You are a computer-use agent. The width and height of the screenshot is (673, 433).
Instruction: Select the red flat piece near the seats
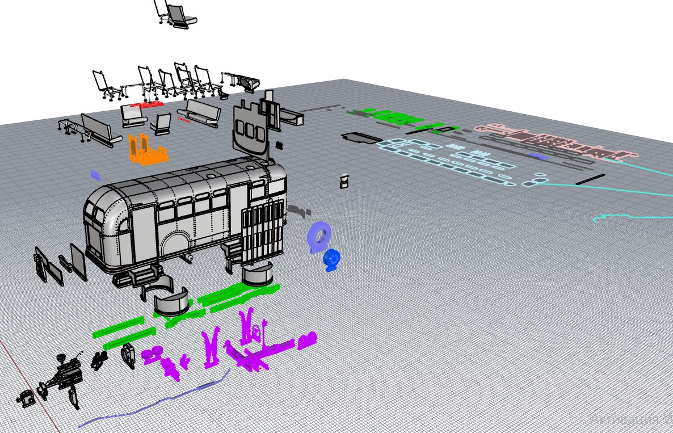[x=147, y=105]
